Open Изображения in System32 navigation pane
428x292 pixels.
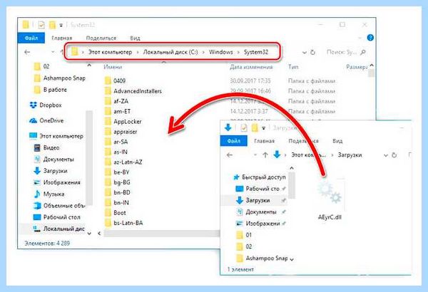coord(57,182)
